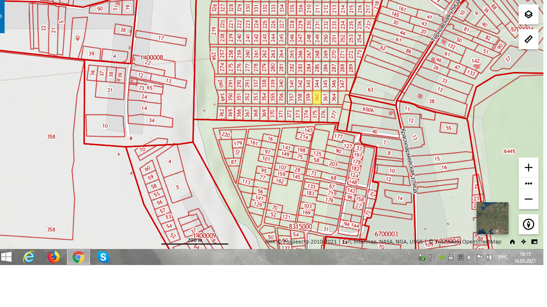Change input language РУС indicator
Image resolution: width=547 pixels, height=307 pixels.
click(503, 257)
